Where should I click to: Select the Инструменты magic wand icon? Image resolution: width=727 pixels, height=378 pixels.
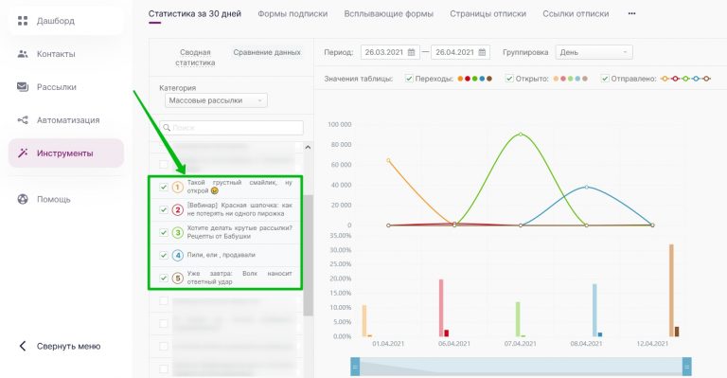pos(23,153)
